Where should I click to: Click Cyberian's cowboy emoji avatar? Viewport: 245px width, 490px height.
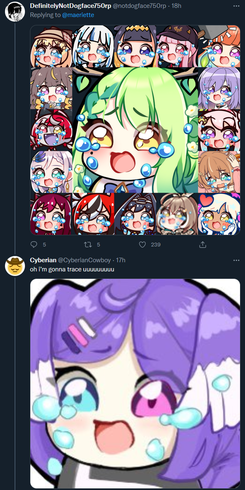tap(15, 266)
